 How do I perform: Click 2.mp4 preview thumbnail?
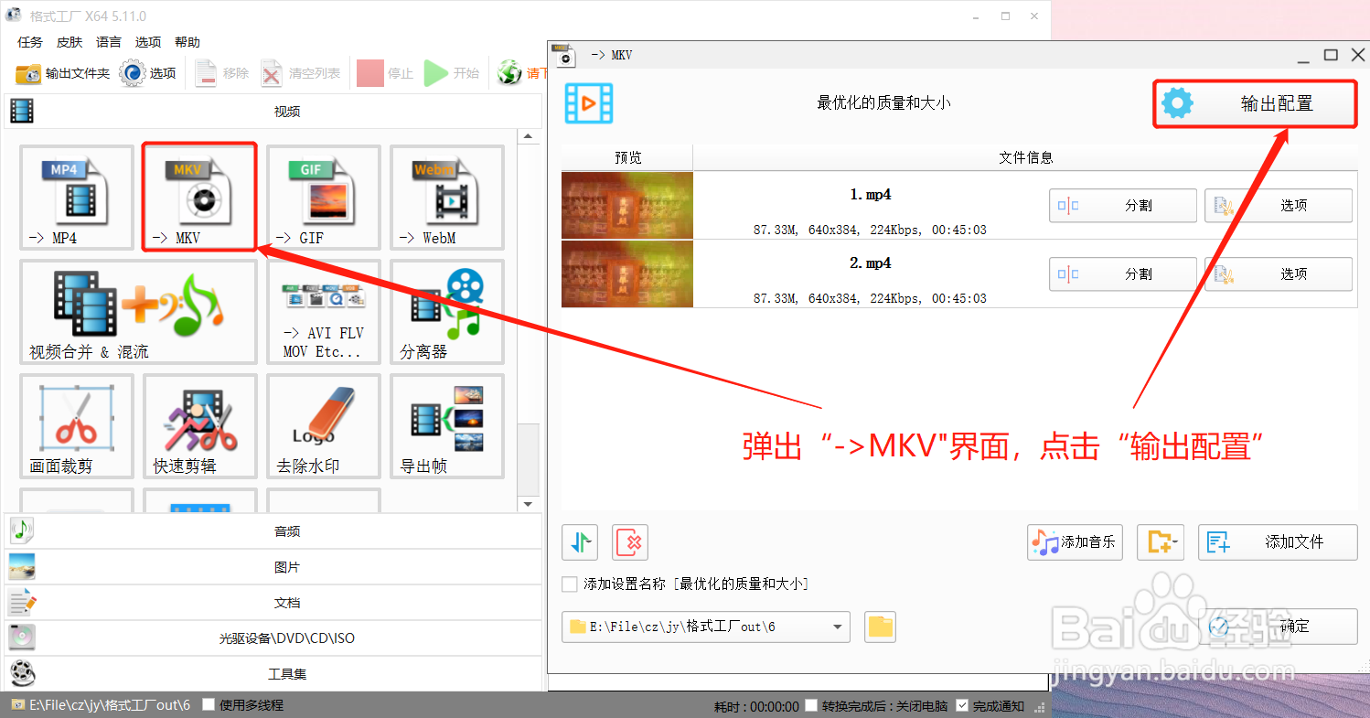(627, 273)
